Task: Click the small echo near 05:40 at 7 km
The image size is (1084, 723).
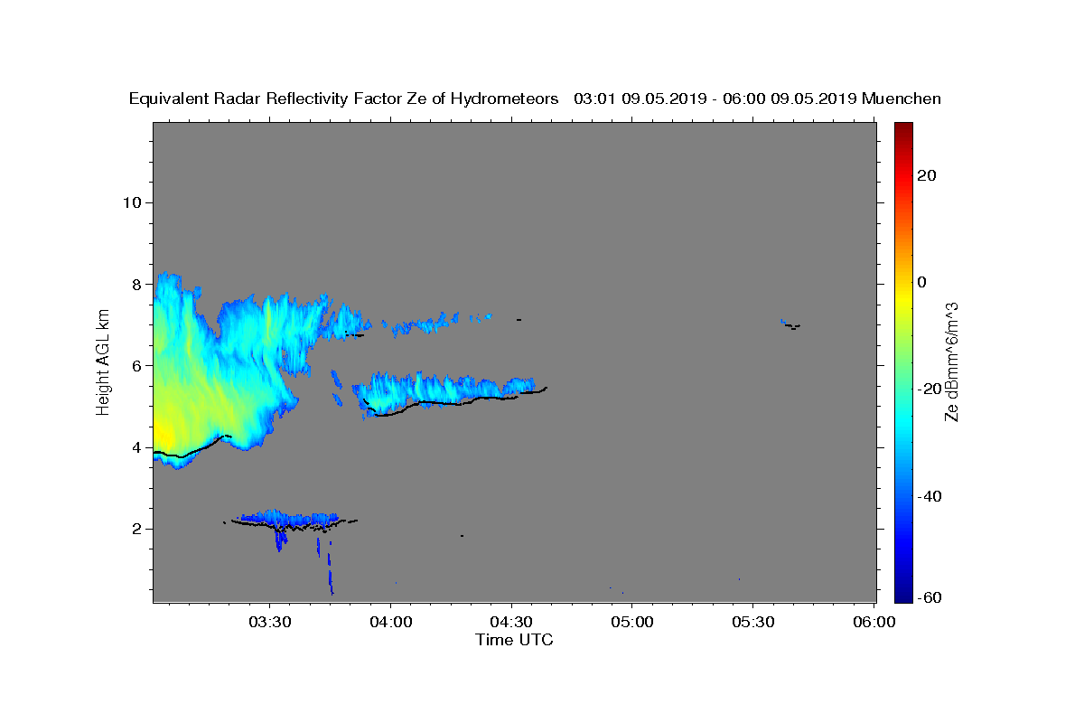Action: (790, 324)
